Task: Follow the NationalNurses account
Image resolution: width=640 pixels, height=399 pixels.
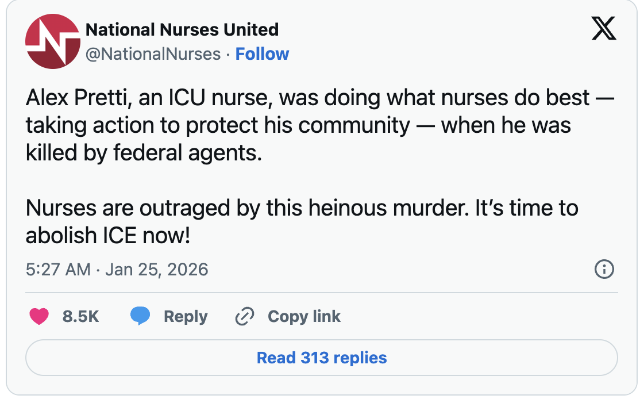Action: pos(262,54)
